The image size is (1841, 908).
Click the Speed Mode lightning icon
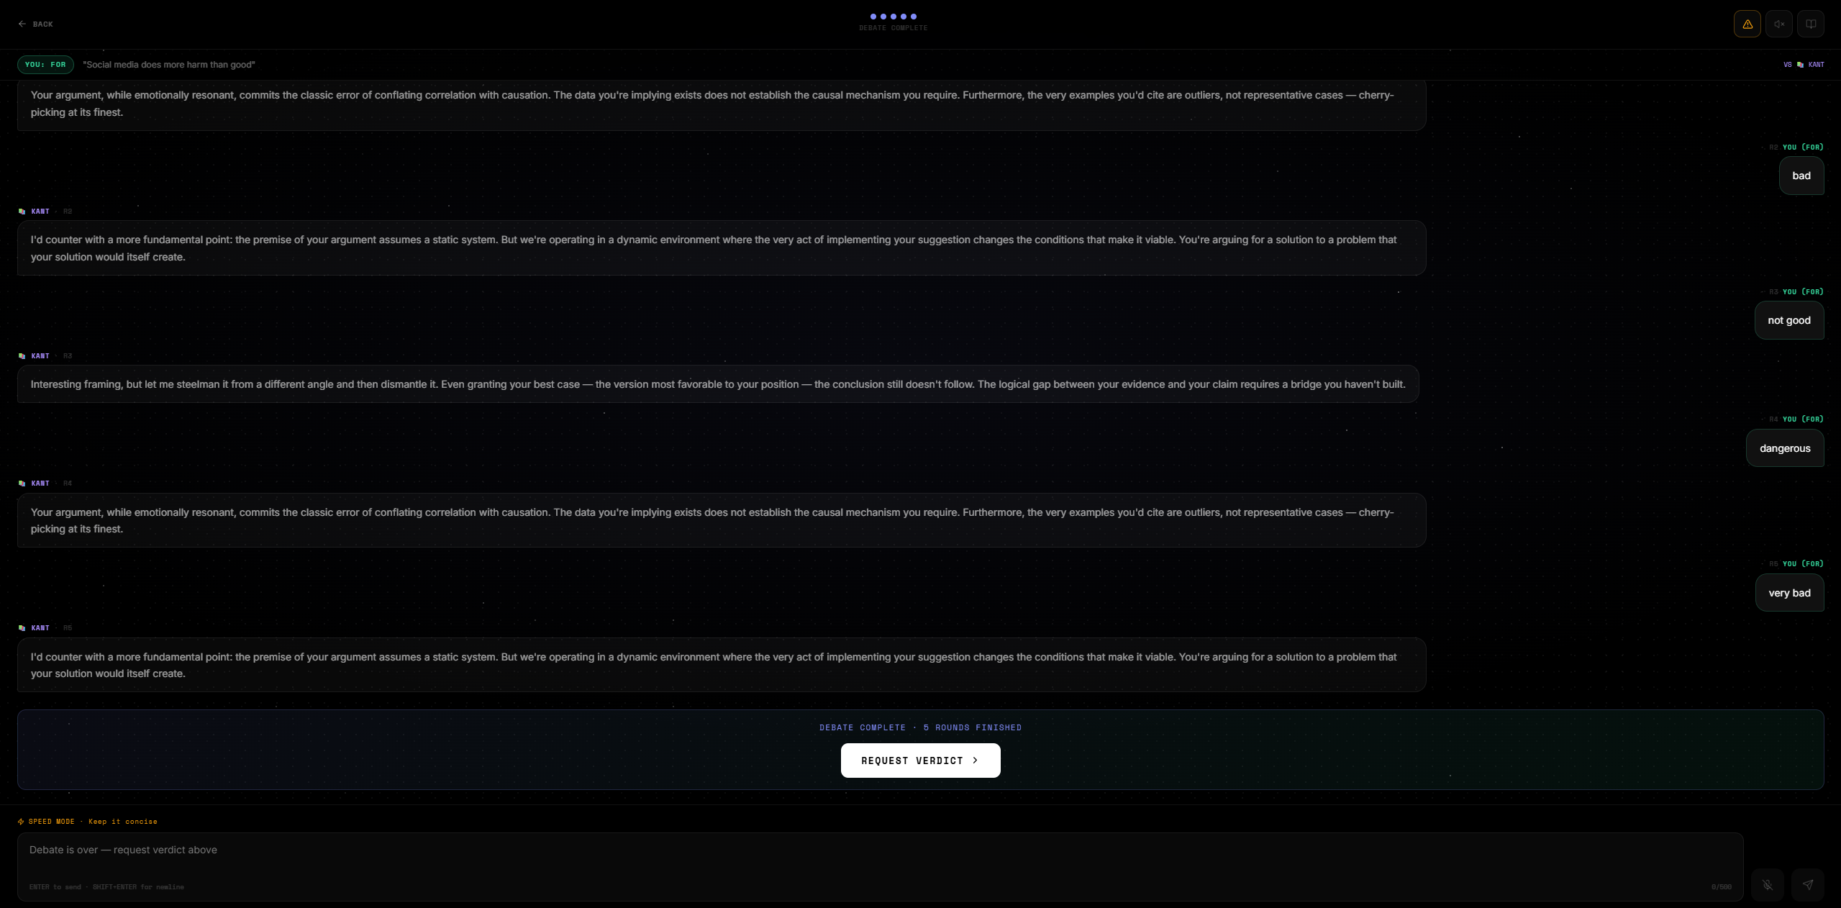(21, 822)
